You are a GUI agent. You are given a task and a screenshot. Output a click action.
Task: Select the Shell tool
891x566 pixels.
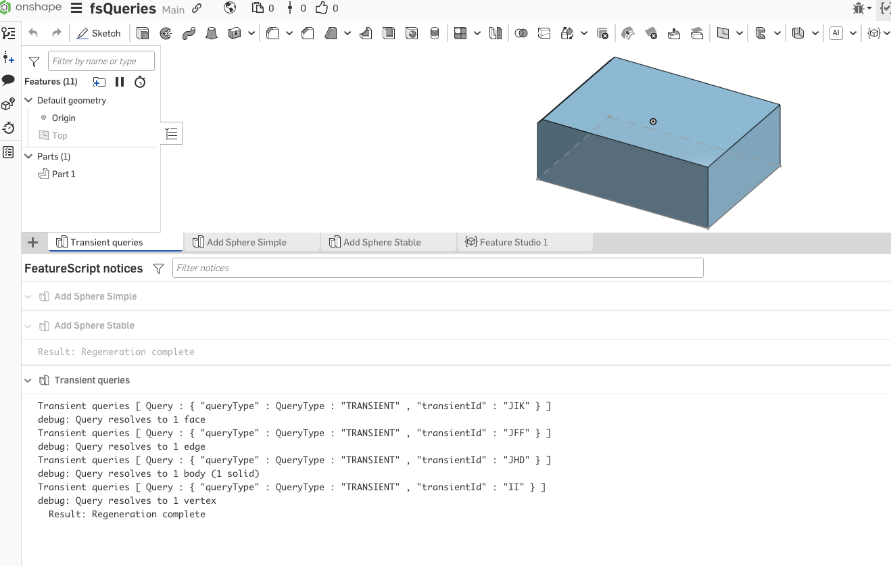[389, 33]
